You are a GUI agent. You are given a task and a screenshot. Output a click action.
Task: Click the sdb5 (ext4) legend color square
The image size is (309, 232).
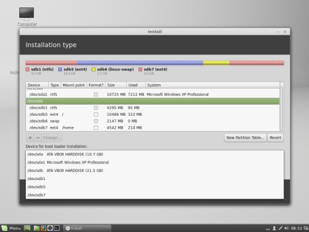pos(60,69)
